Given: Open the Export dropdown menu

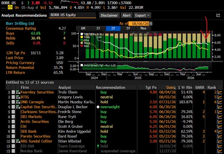Looking at the screenshot, I should point(142,15).
